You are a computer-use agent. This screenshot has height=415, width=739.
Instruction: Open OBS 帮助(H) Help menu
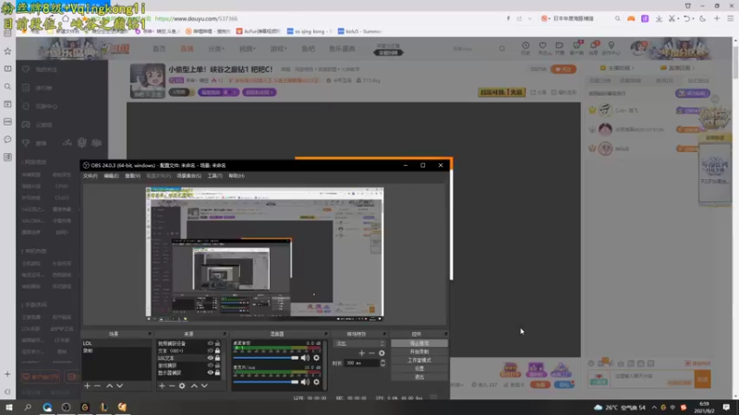click(x=236, y=176)
